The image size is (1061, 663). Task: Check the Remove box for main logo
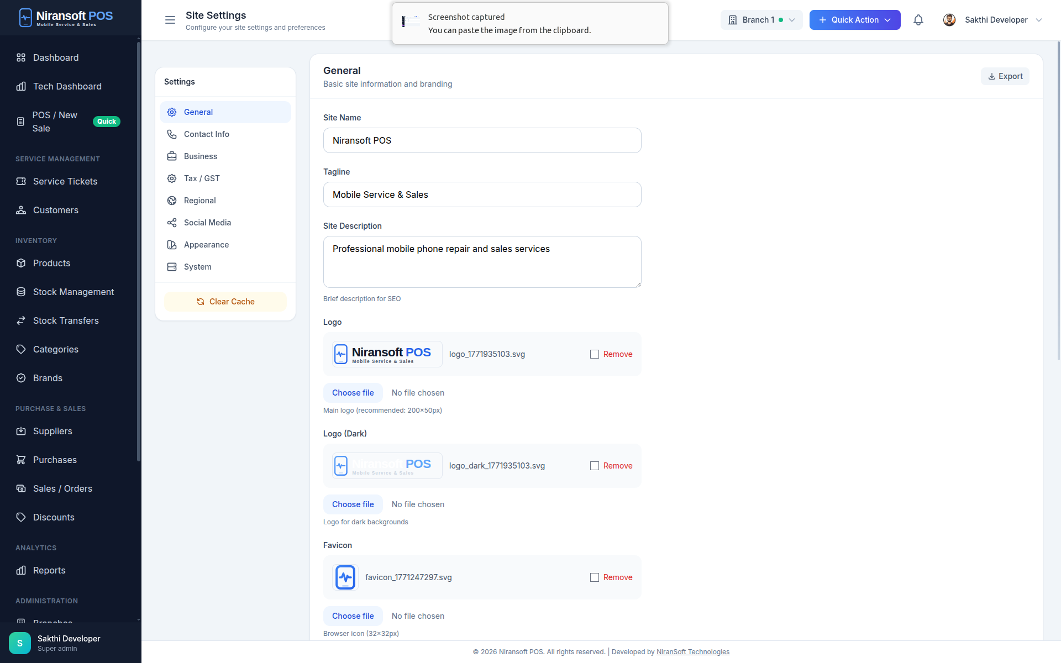click(x=595, y=354)
